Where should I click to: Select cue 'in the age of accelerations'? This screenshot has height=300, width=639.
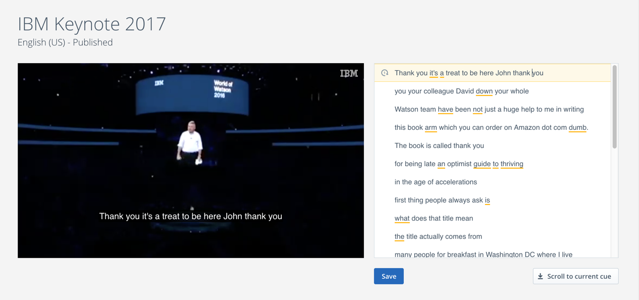pos(493,182)
